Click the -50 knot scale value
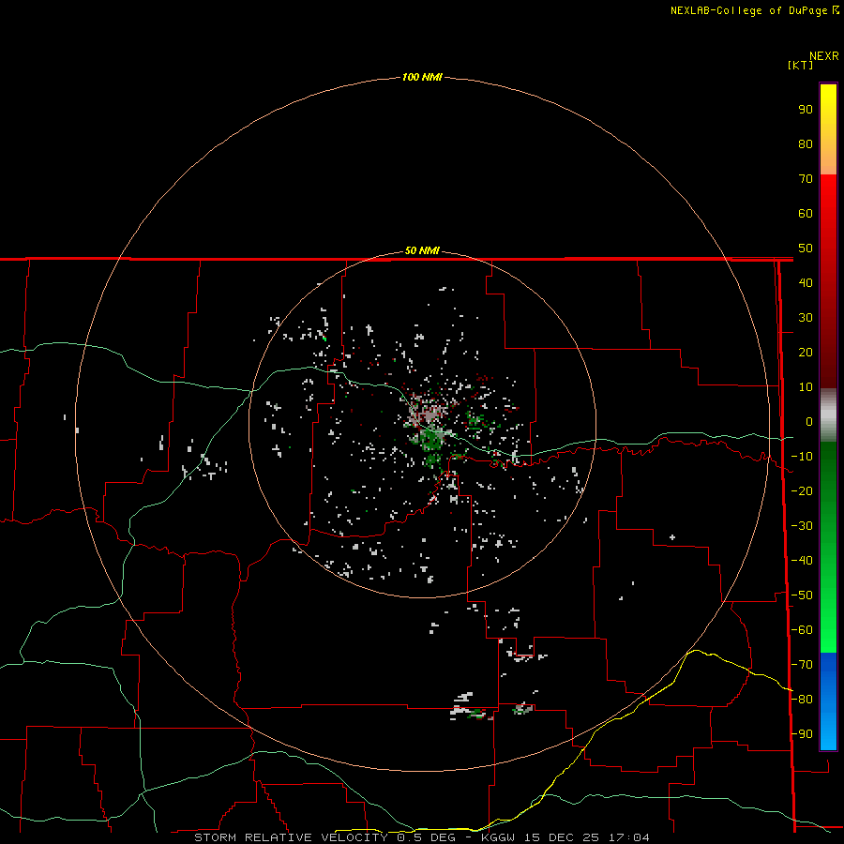Viewport: 844px width, 844px height. tap(802, 595)
